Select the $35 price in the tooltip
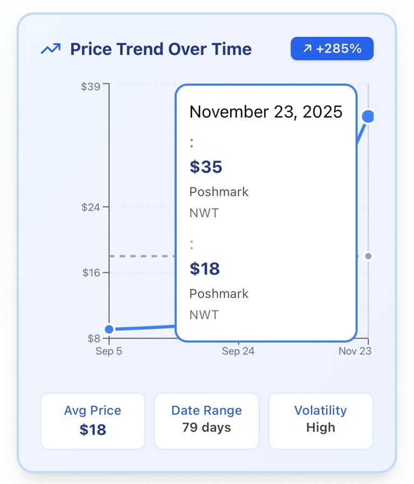The image size is (414, 484). tap(206, 167)
